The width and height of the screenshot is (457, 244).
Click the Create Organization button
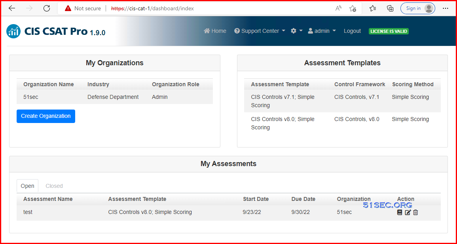(46, 116)
